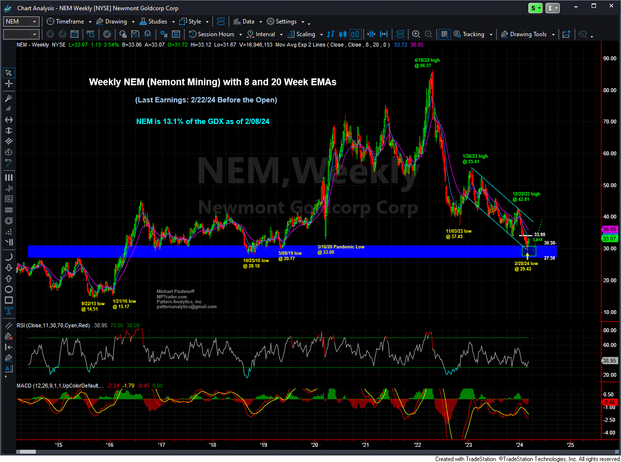Image resolution: width=621 pixels, height=462 pixels.
Task: Select the arc drawing tool
Action: tap(8, 257)
